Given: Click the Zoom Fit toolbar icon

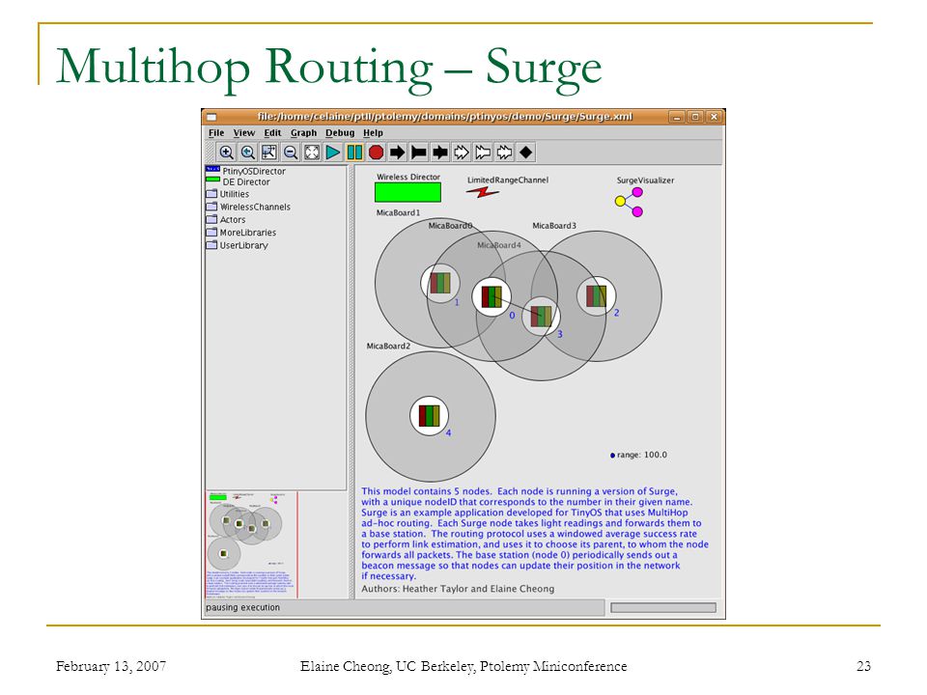Looking at the screenshot, I should click(269, 153).
